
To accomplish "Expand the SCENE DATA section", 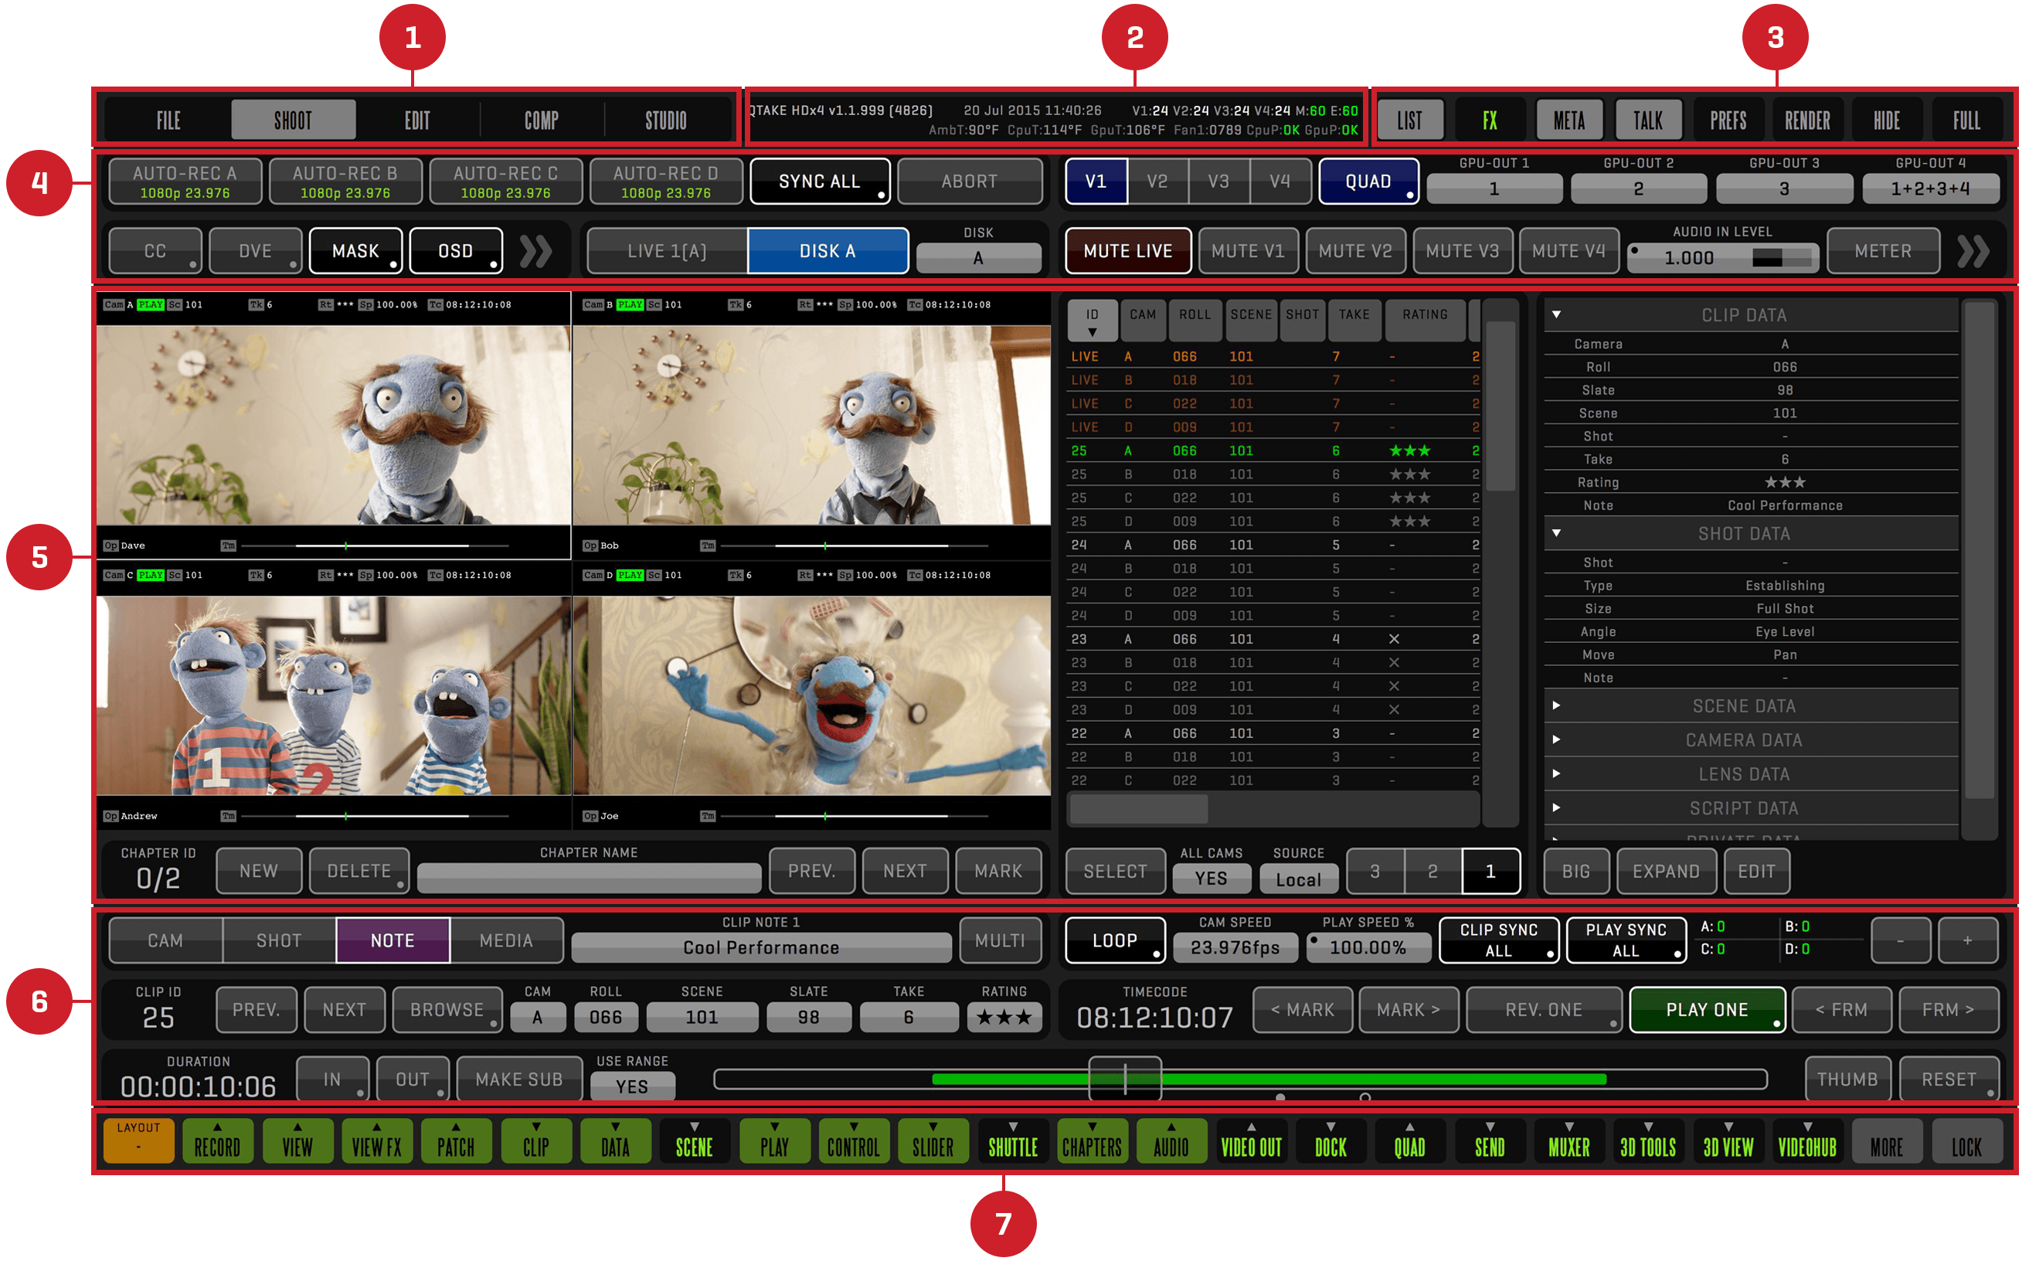I will click(1743, 706).
